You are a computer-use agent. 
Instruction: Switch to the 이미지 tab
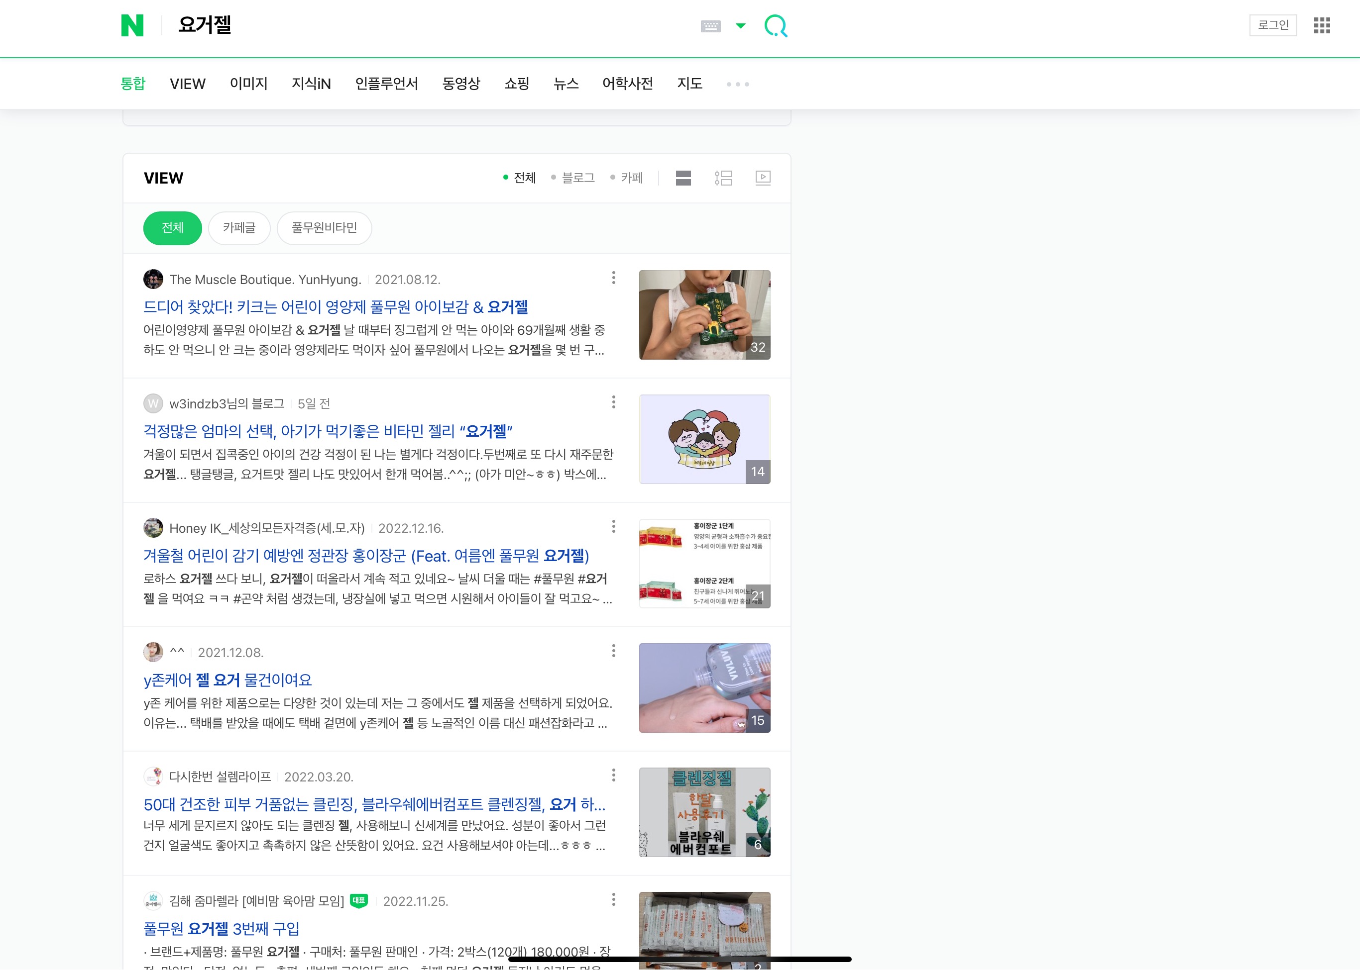coord(249,84)
